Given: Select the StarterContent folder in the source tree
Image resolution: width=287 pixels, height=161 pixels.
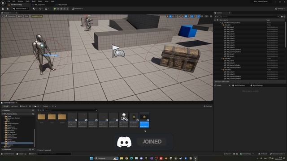Looking at the screenshot, I should [x=12, y=138].
